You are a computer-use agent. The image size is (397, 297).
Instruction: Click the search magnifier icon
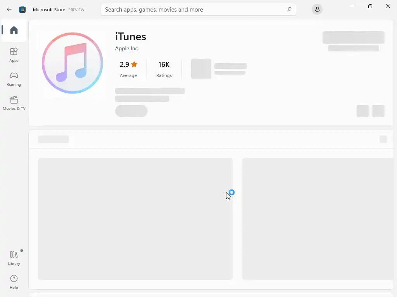pos(289,9)
